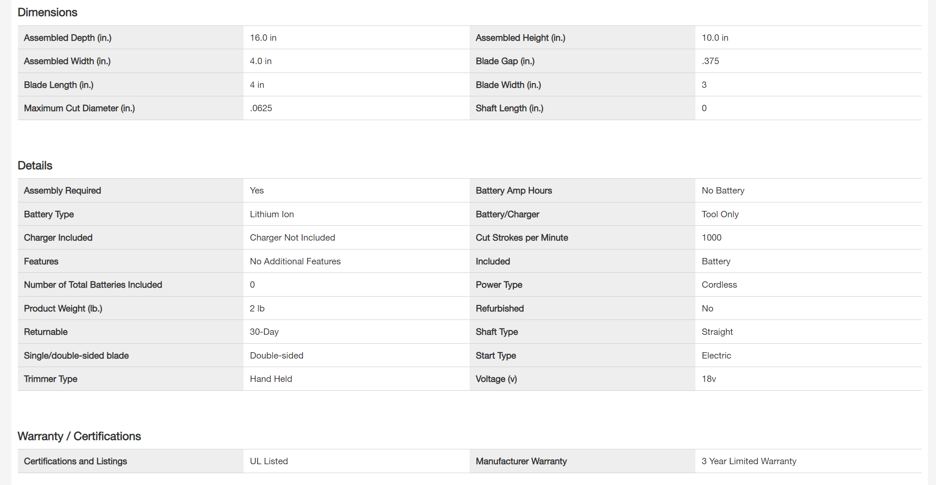Screen dimensions: 936x485
Task: Click the Charger Not Included value
Action: coord(292,238)
